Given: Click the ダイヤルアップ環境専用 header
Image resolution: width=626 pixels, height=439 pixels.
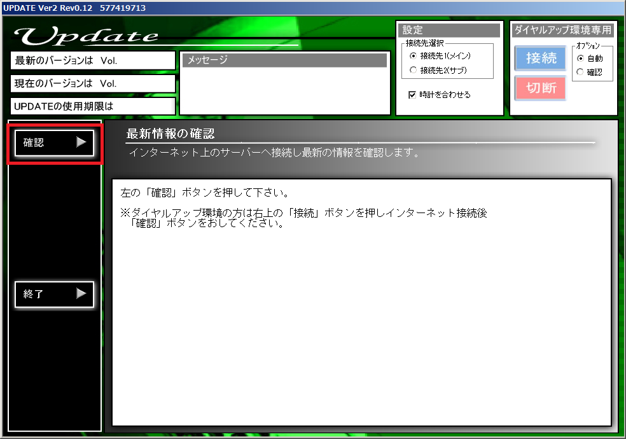Looking at the screenshot, I should pyautogui.click(x=562, y=30).
